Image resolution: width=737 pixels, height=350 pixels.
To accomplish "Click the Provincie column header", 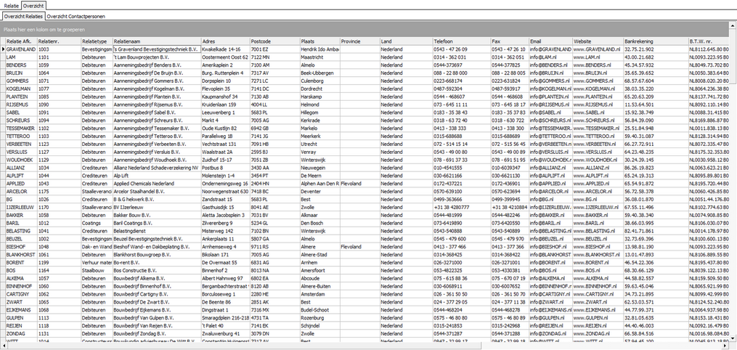I will click(x=359, y=41).
